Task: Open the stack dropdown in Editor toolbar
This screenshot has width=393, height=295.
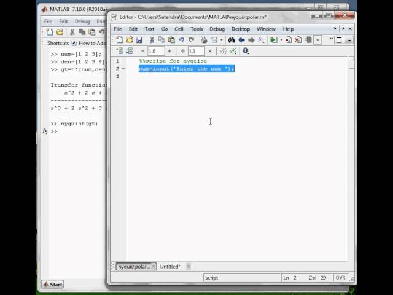Action: tap(317, 40)
